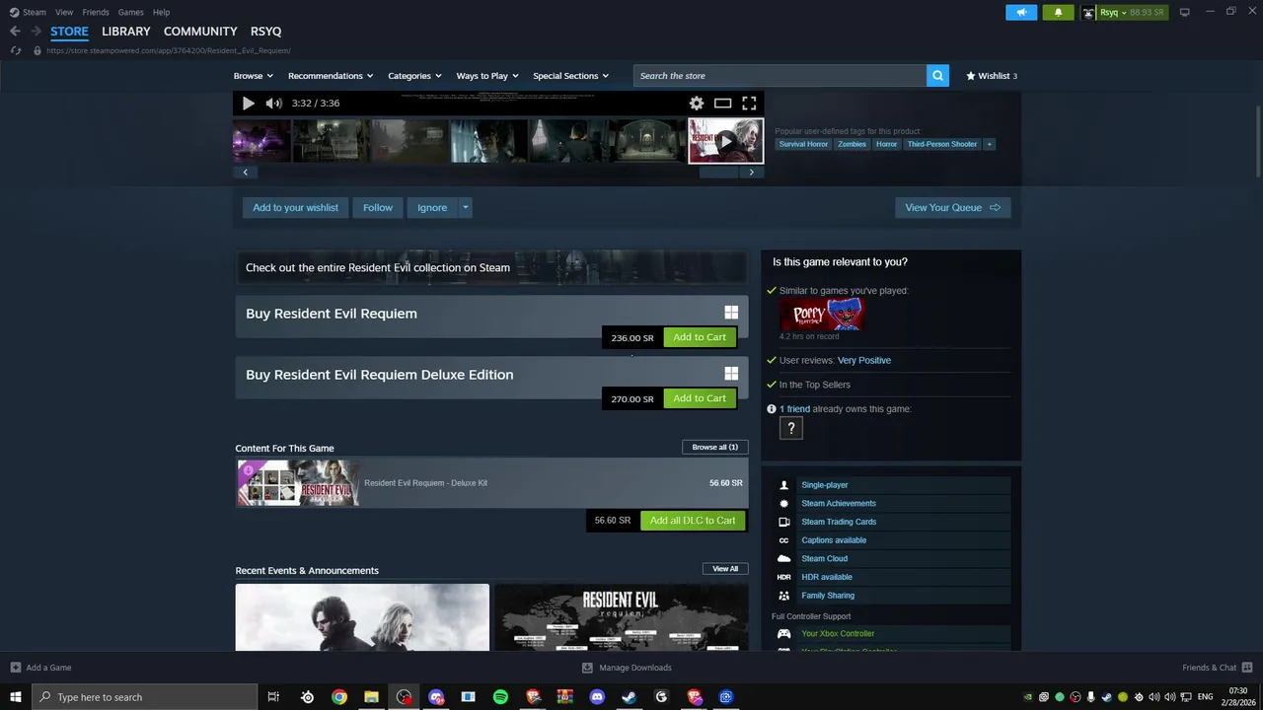Open video settings gear icon
Viewport: 1263px width, 710px height.
[x=697, y=104]
